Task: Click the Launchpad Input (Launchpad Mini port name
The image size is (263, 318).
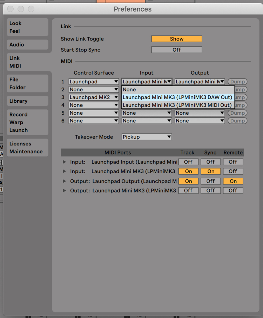Action: [134, 162]
